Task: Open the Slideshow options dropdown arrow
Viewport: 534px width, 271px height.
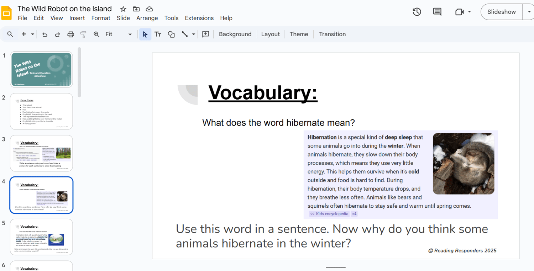Action: point(529,12)
